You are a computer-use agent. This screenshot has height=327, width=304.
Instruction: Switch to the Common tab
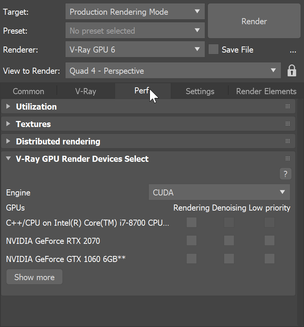[28, 91]
